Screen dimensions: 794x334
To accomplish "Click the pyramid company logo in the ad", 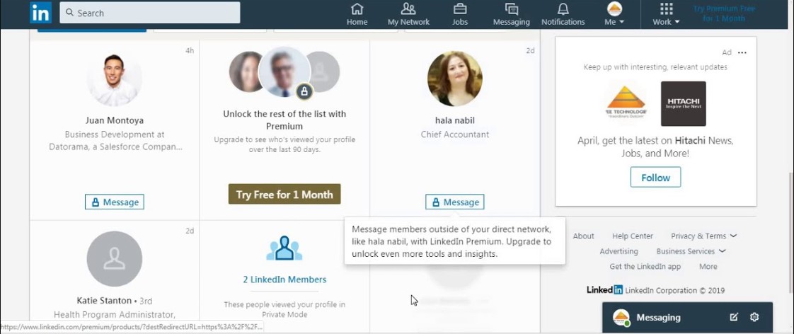I will point(626,103).
